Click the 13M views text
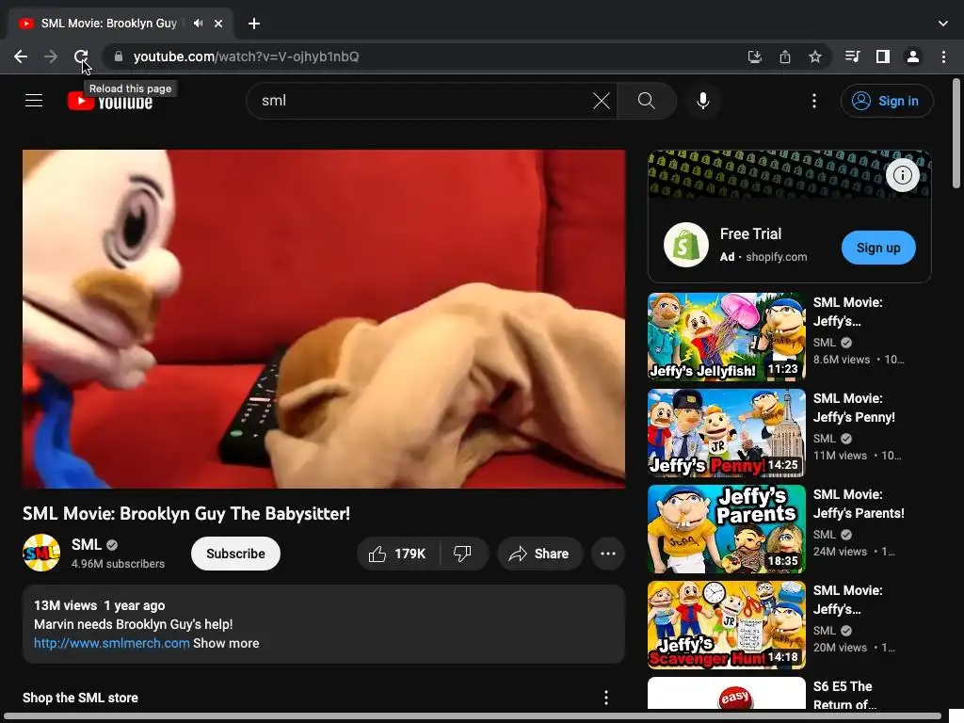 point(65,605)
